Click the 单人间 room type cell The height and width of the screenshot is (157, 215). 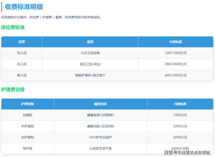[22, 75]
